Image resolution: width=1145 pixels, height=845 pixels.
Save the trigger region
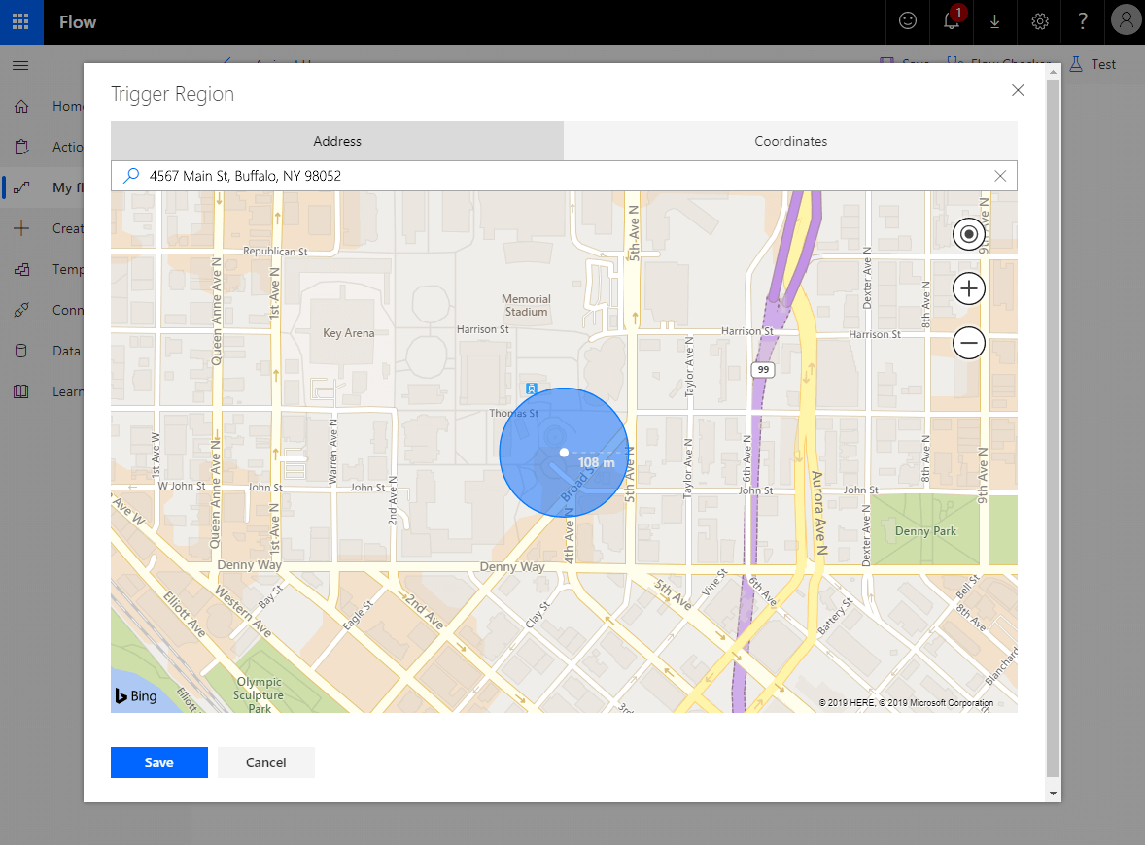click(x=159, y=762)
